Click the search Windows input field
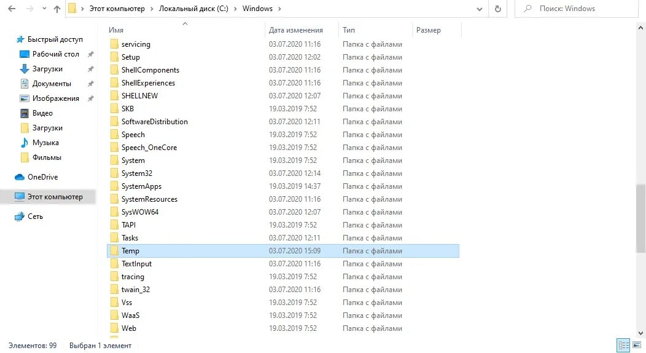This screenshot has height=353, width=646. pos(576,9)
